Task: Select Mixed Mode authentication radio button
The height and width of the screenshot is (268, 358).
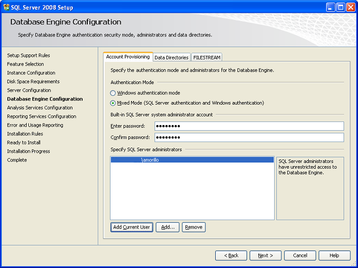Action: click(112, 103)
